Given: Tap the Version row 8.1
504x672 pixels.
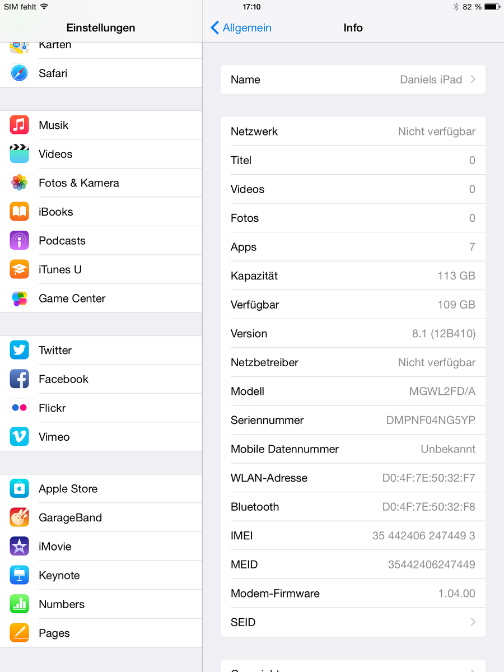Looking at the screenshot, I should point(353,334).
